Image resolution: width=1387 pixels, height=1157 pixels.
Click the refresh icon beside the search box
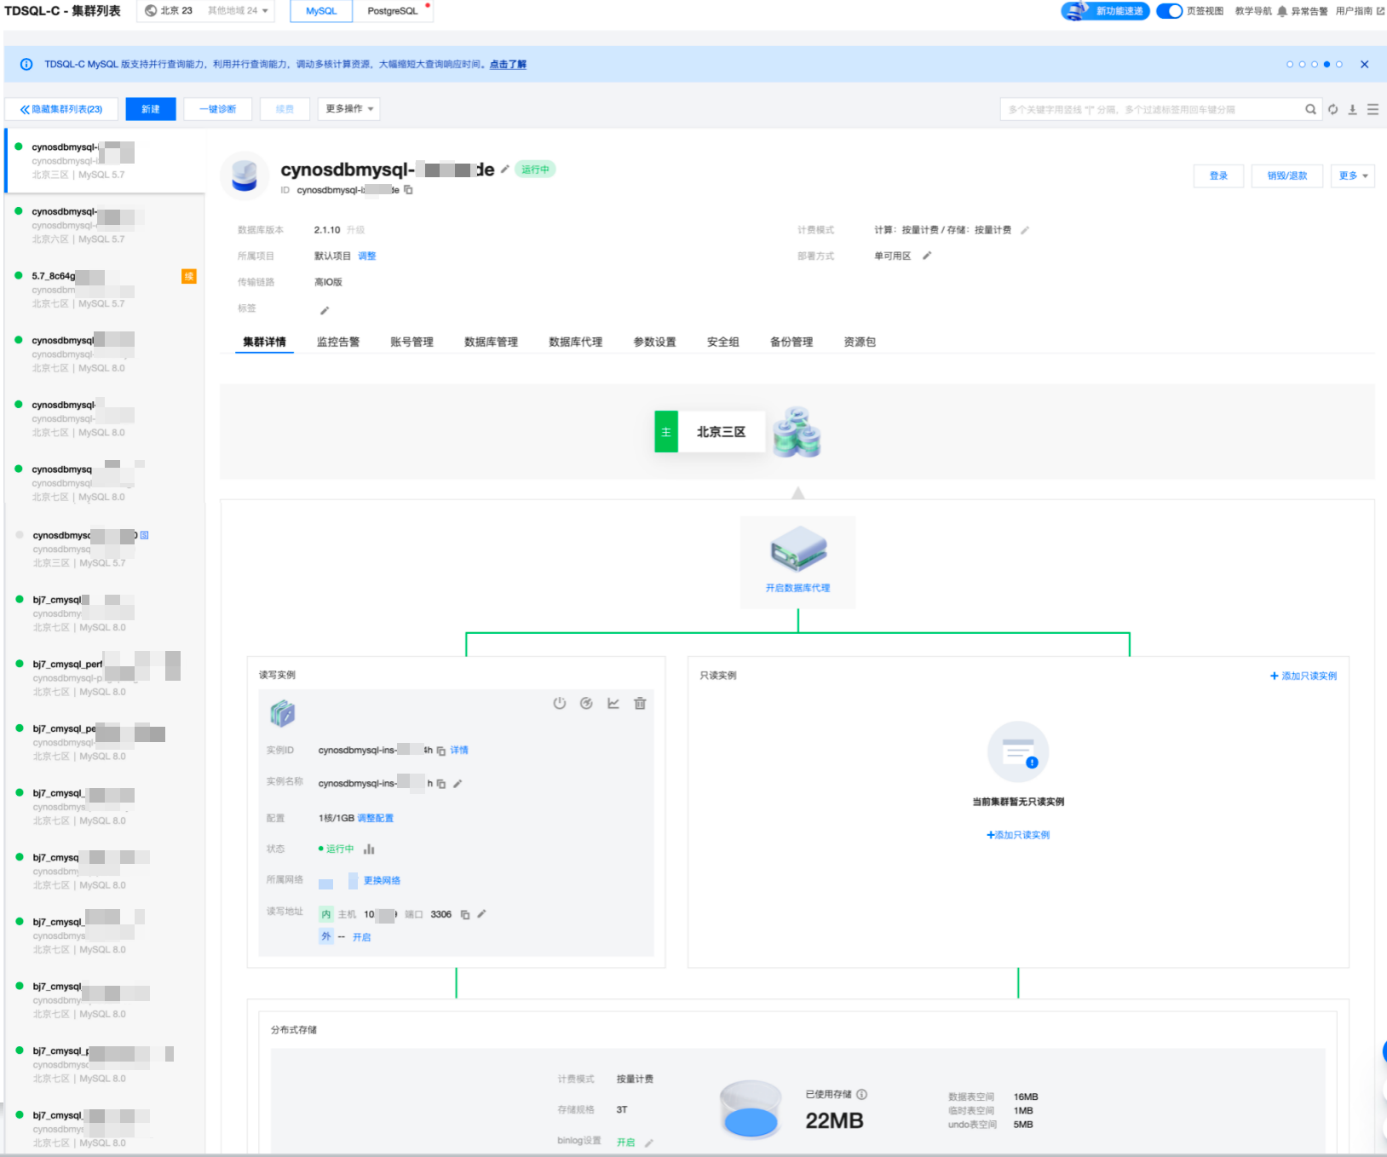[1332, 110]
